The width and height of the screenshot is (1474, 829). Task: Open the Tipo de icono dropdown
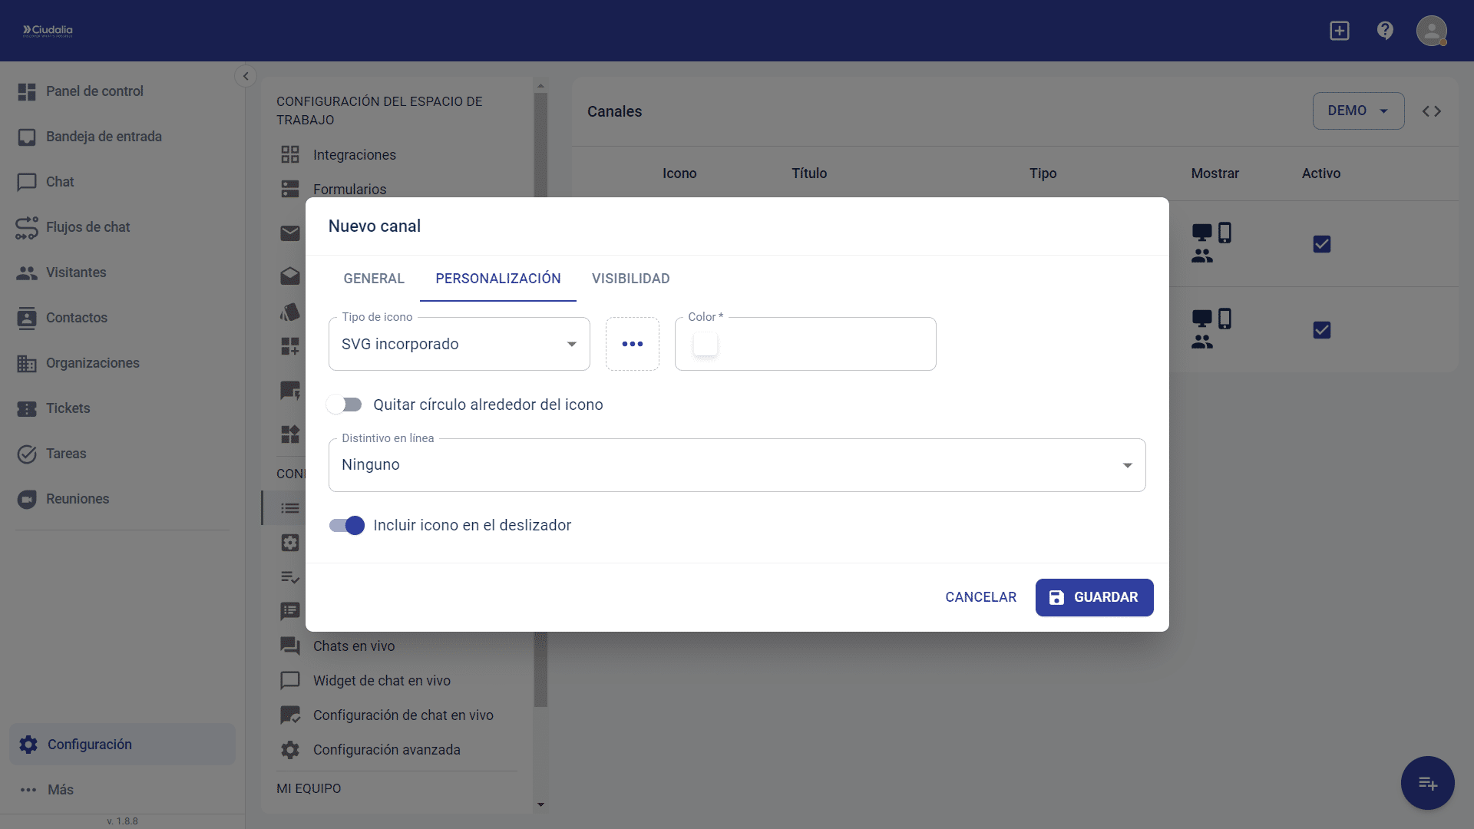[x=459, y=344]
